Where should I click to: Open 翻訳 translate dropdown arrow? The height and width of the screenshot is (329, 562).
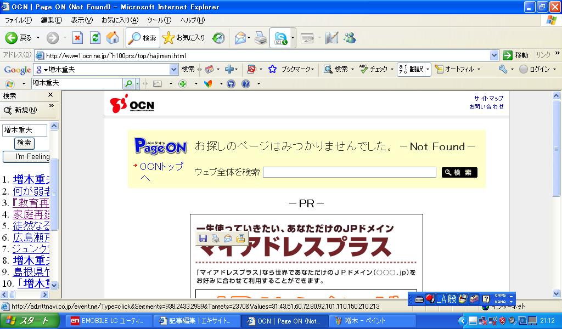[x=427, y=69]
